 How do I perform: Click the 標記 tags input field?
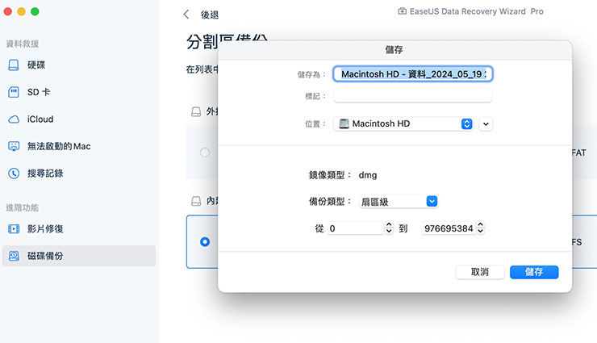click(x=413, y=95)
